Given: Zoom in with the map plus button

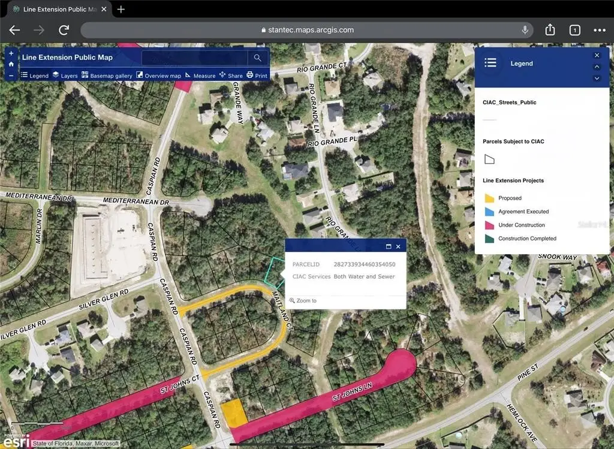Looking at the screenshot, I should tap(11, 53).
